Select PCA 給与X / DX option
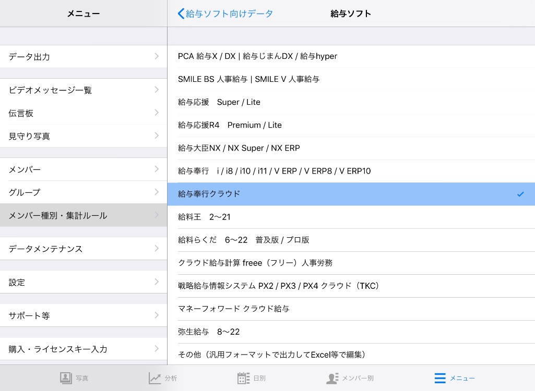Screen dimensions: 535x391 tap(351, 56)
